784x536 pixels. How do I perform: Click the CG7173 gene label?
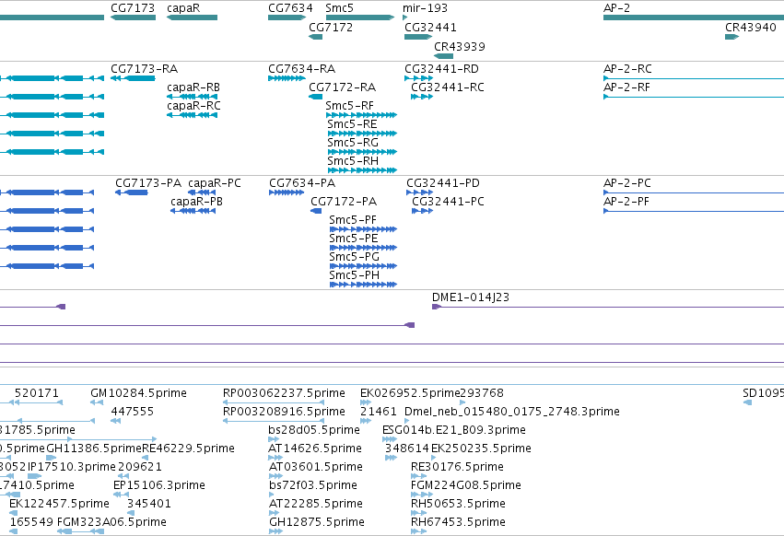pos(133,8)
